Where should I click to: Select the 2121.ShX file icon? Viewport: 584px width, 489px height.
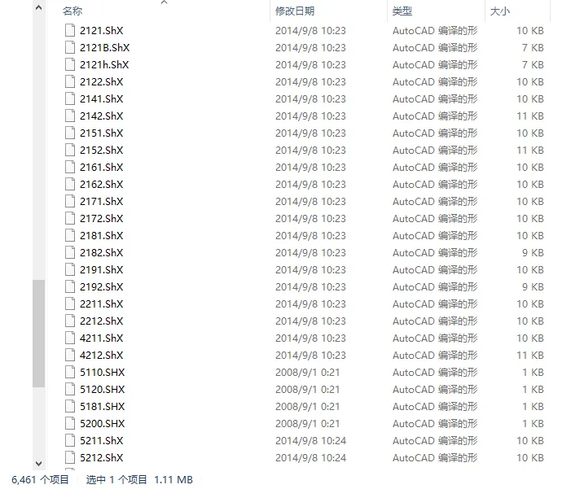coord(70,31)
